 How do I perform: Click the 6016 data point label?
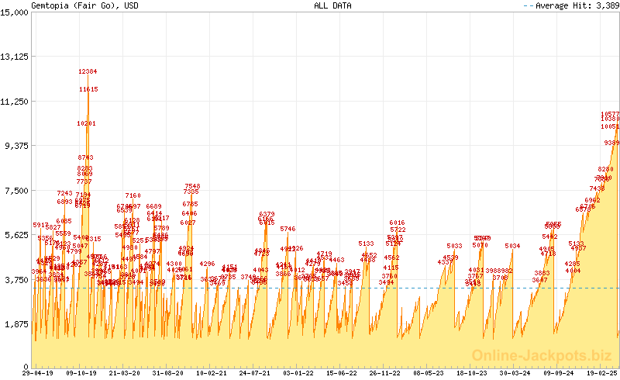click(x=398, y=223)
